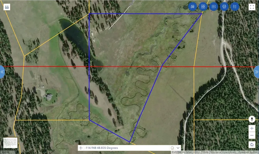Enter fullscreen map view
The image size is (259, 154).
click(252, 7)
